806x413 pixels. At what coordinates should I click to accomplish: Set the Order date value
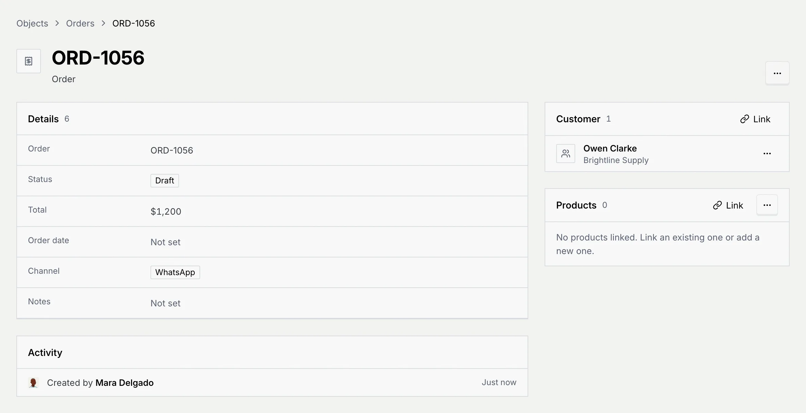pyautogui.click(x=165, y=242)
